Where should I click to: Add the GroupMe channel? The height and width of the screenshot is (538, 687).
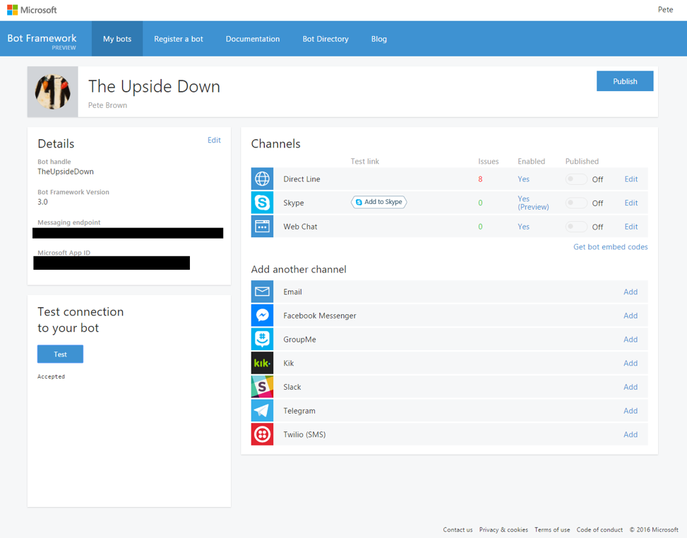pyautogui.click(x=631, y=339)
